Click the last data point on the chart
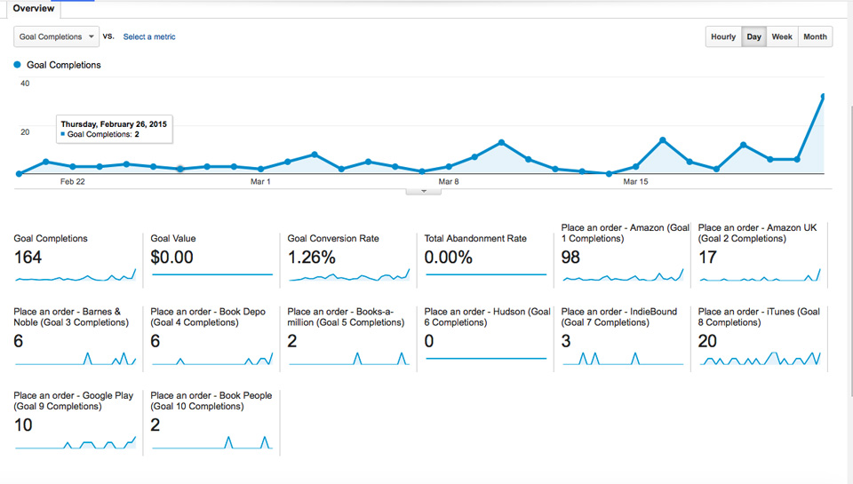The image size is (853, 484). pos(823,96)
